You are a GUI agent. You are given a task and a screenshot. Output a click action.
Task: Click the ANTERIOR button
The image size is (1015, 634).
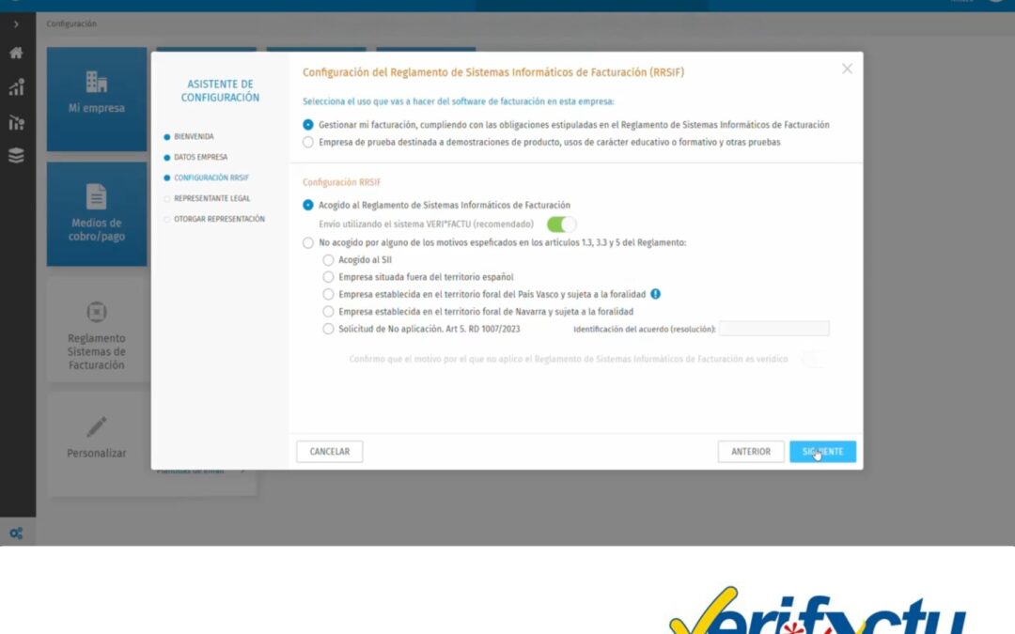[x=751, y=452]
